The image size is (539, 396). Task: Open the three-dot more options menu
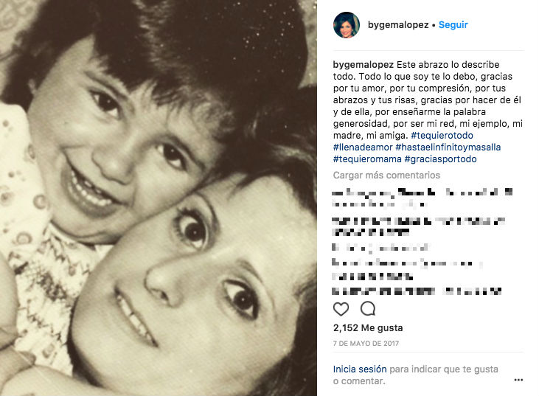pos(518,380)
